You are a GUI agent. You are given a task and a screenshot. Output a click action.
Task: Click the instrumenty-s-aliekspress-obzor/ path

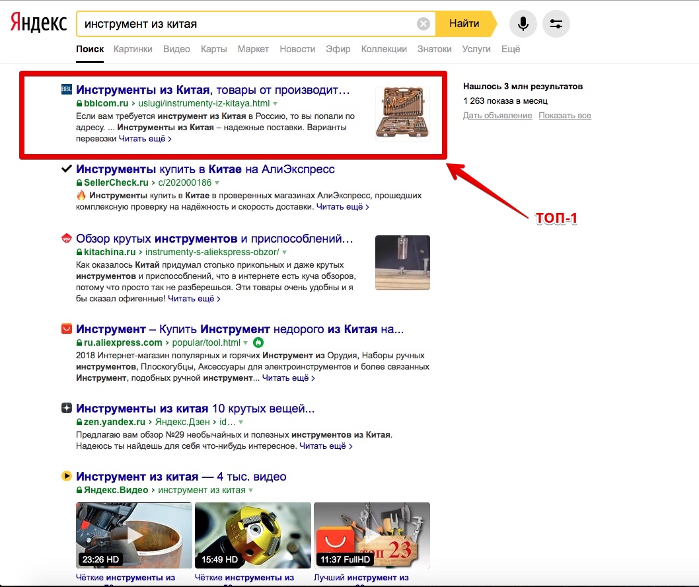point(212,252)
